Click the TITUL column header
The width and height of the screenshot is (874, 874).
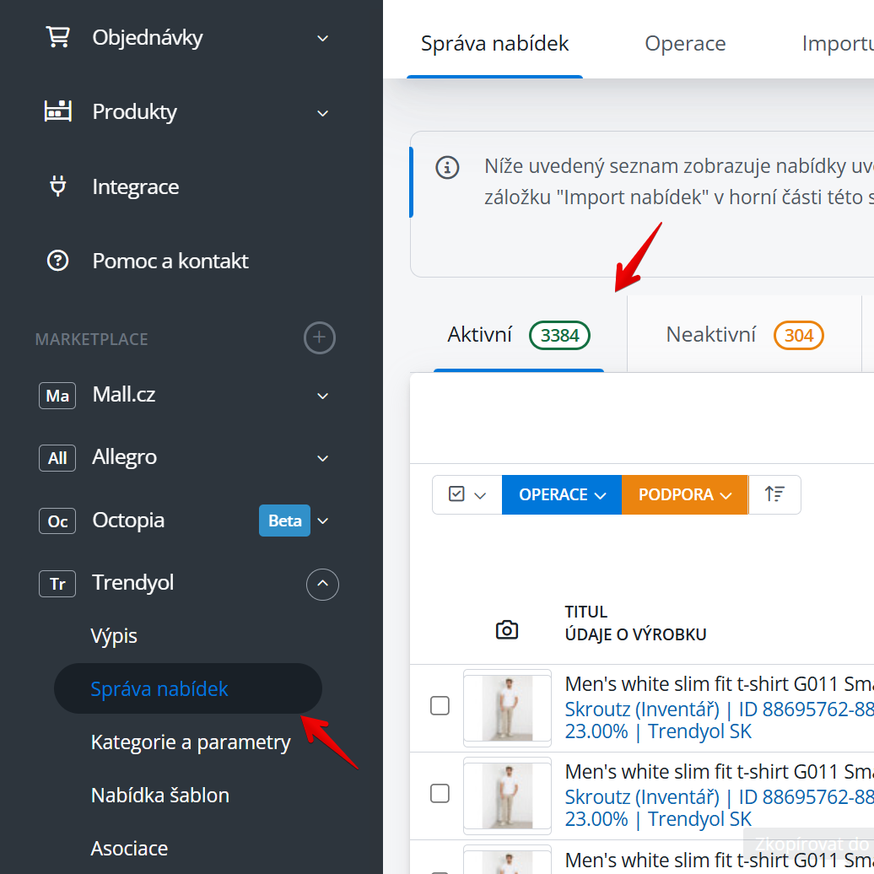(585, 612)
